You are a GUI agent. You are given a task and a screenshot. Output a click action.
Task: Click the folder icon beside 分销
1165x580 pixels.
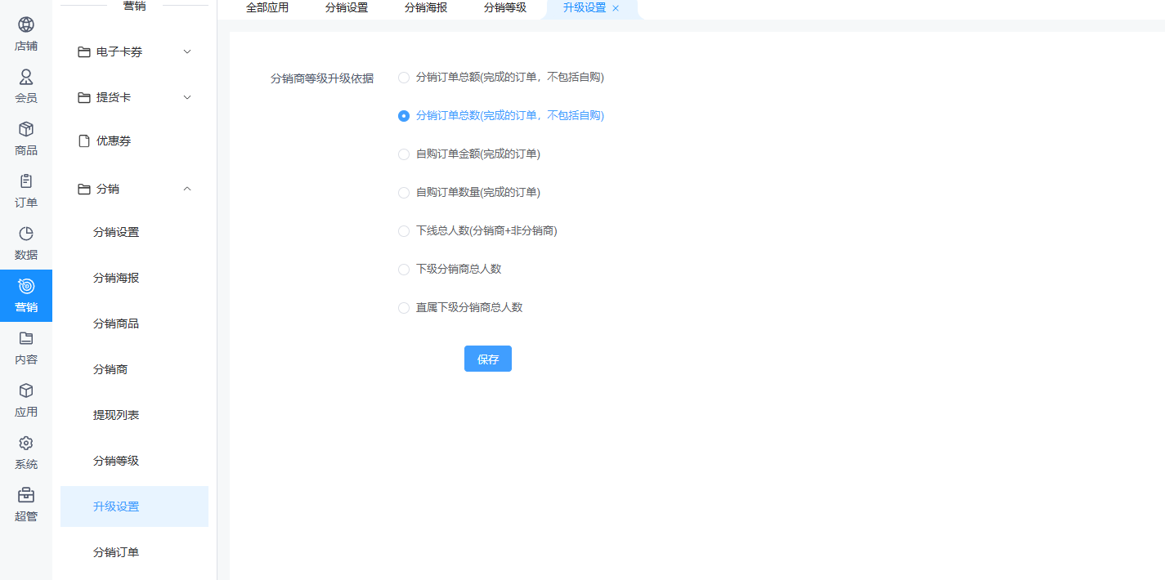click(83, 189)
